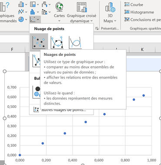The image size is (161, 165).
Task: Click the scatter chart ribbon icon
Action: click(33, 19)
